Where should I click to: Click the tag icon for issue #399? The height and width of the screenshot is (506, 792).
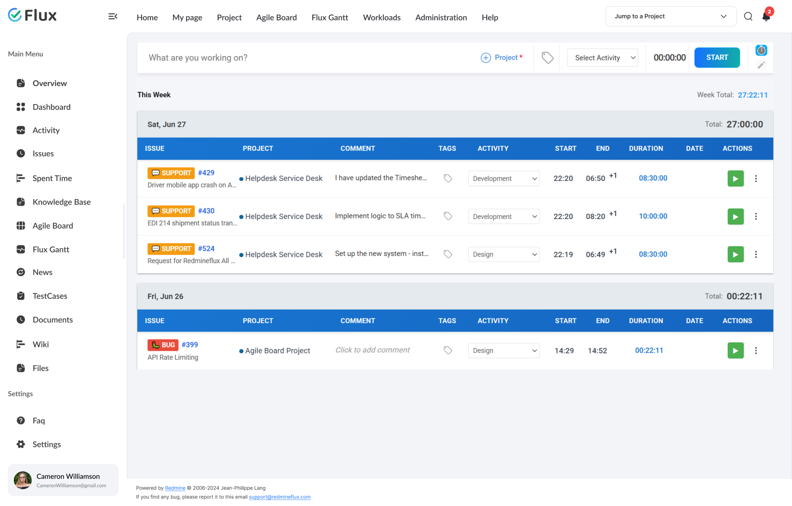click(x=448, y=350)
